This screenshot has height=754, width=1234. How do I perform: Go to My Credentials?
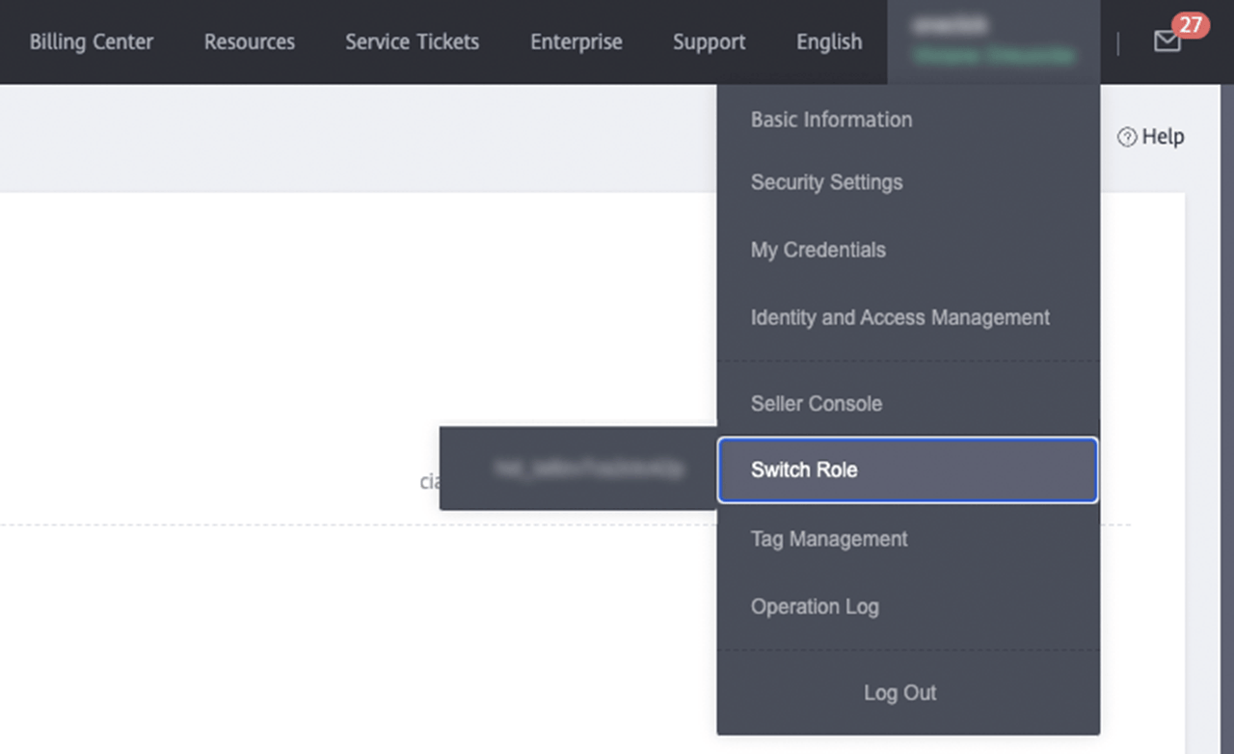(x=818, y=250)
